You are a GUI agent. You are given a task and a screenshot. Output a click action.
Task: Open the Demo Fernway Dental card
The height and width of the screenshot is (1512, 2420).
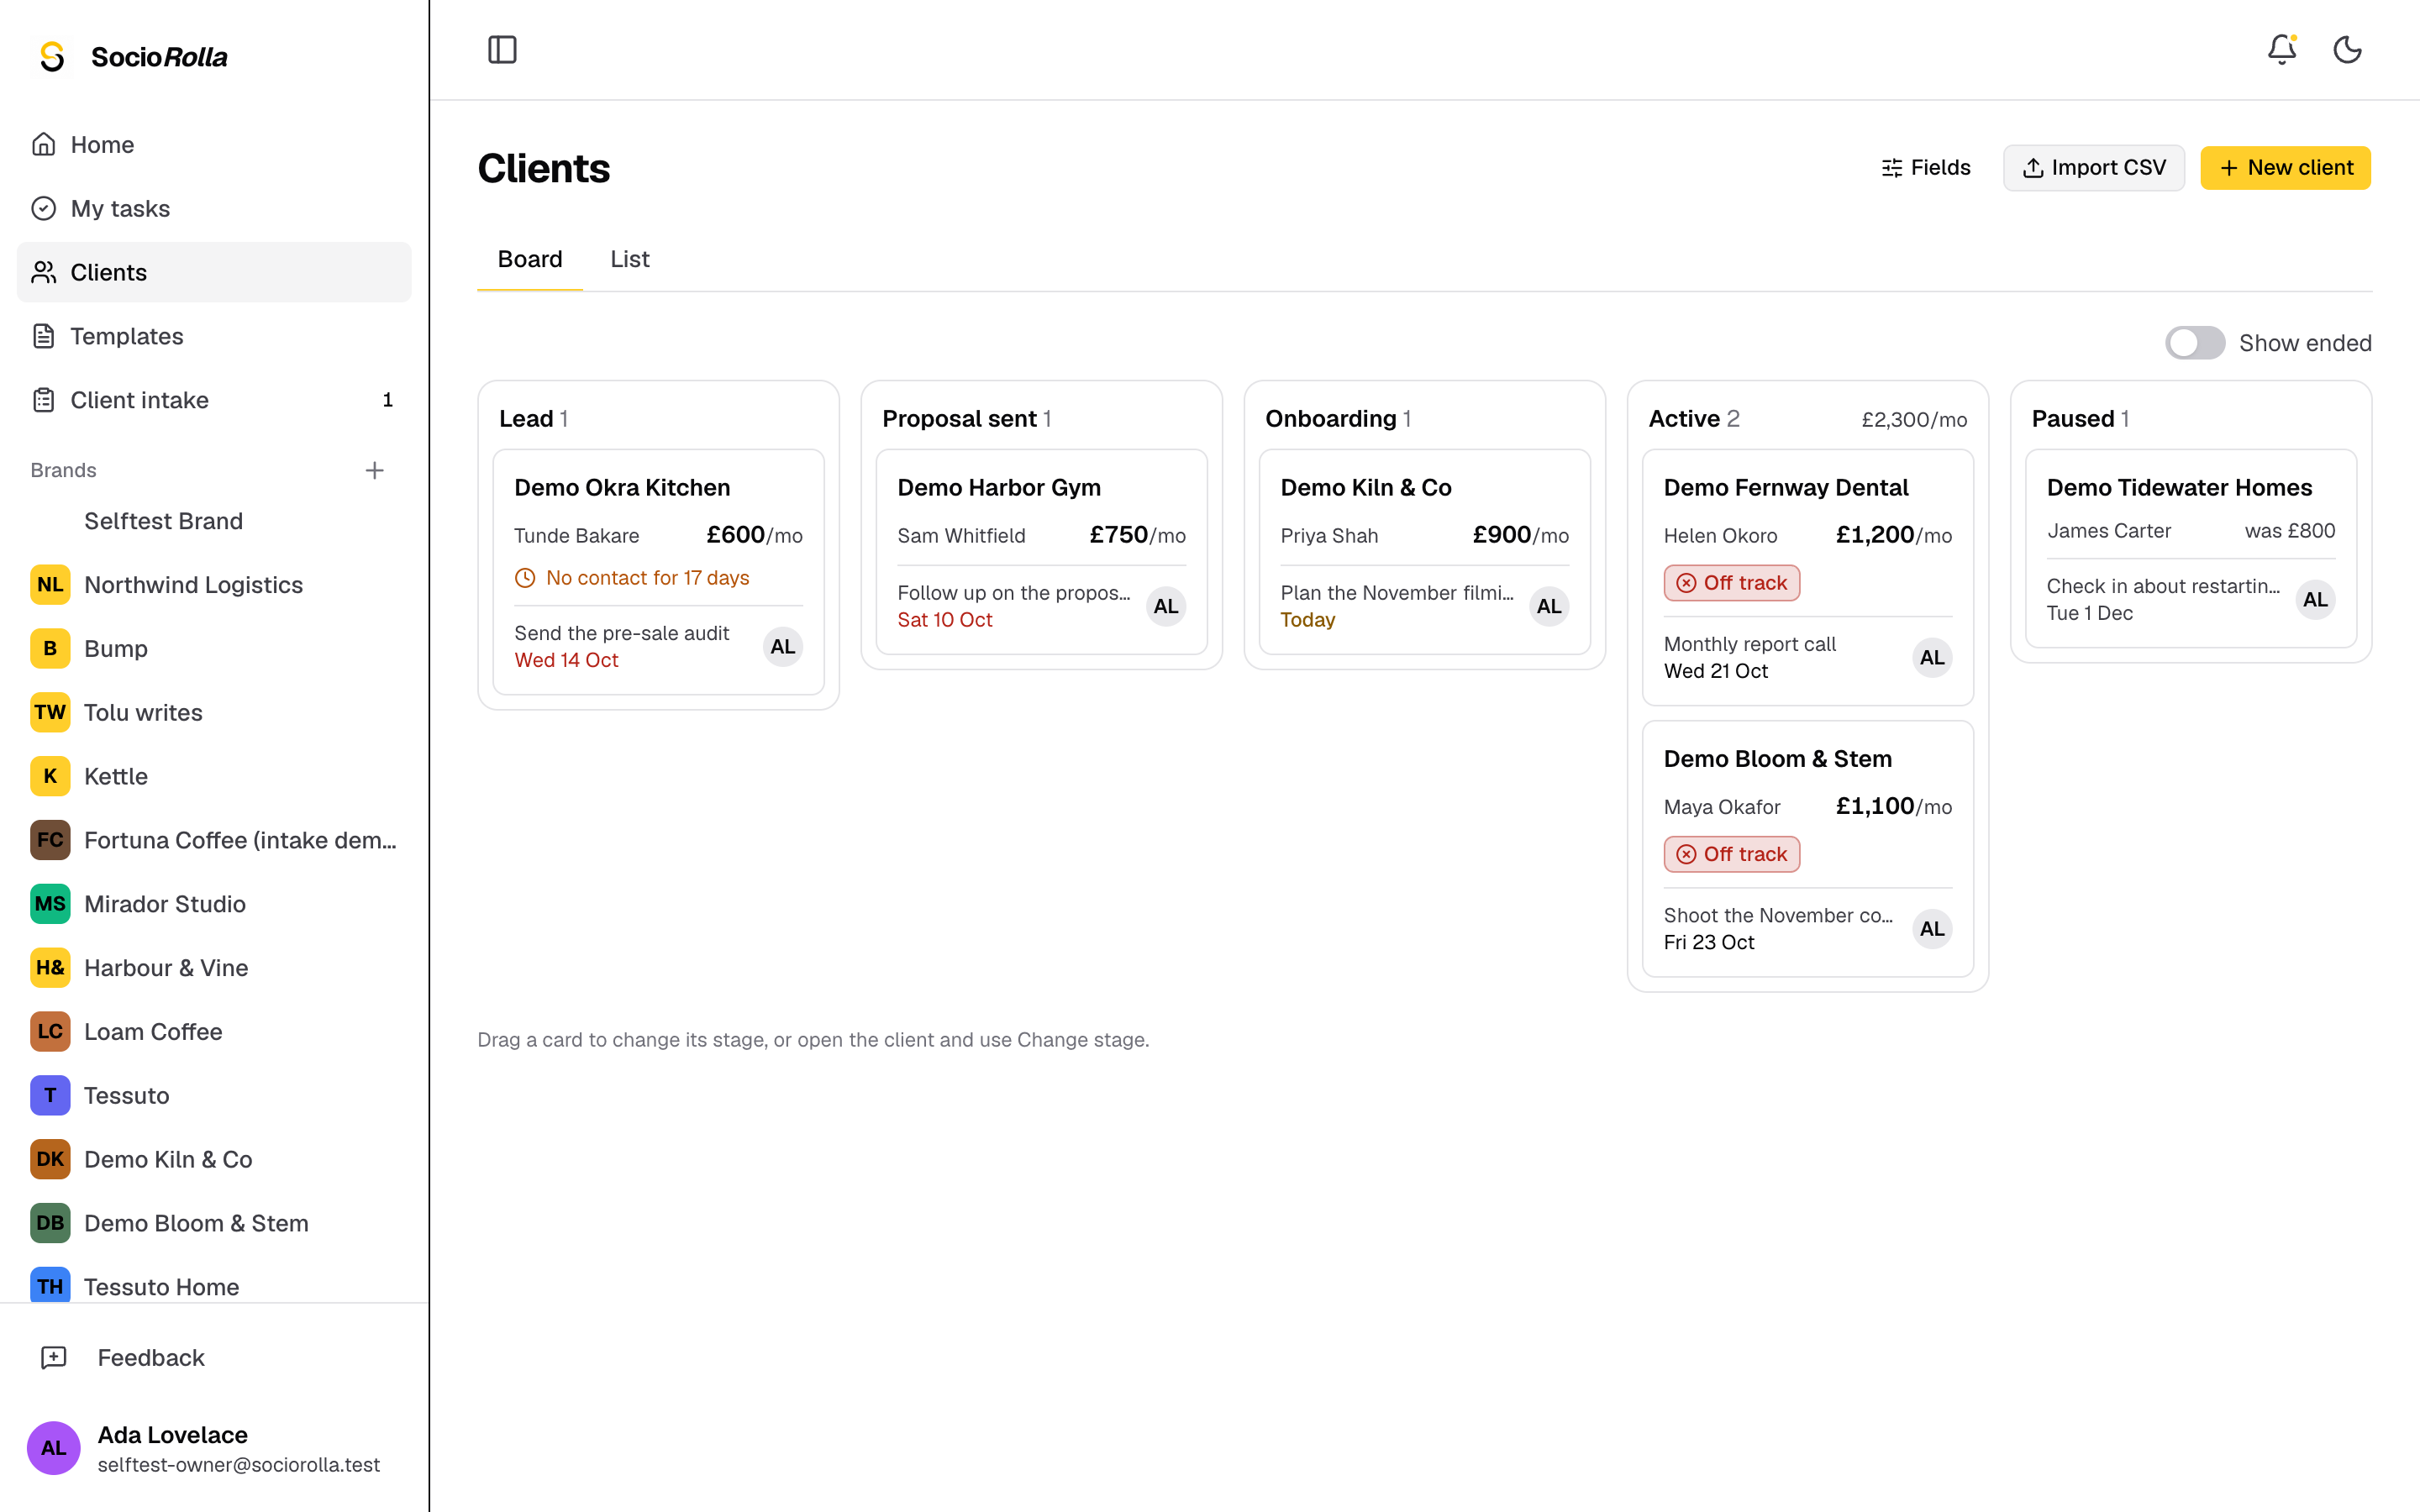1808,577
